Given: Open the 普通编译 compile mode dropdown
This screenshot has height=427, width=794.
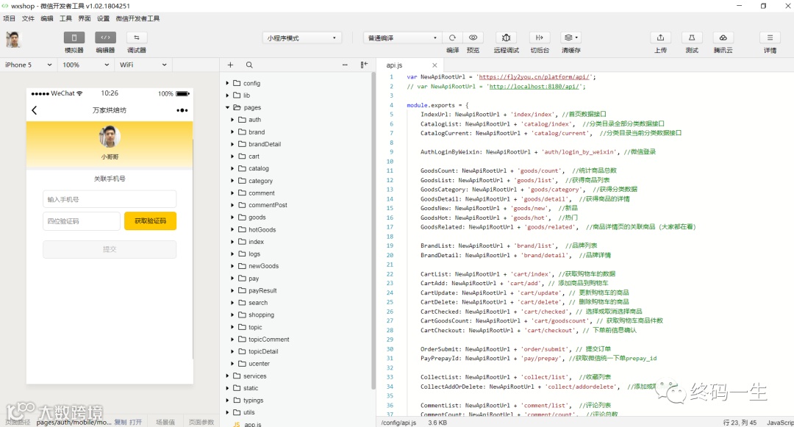Looking at the screenshot, I should (402, 37).
